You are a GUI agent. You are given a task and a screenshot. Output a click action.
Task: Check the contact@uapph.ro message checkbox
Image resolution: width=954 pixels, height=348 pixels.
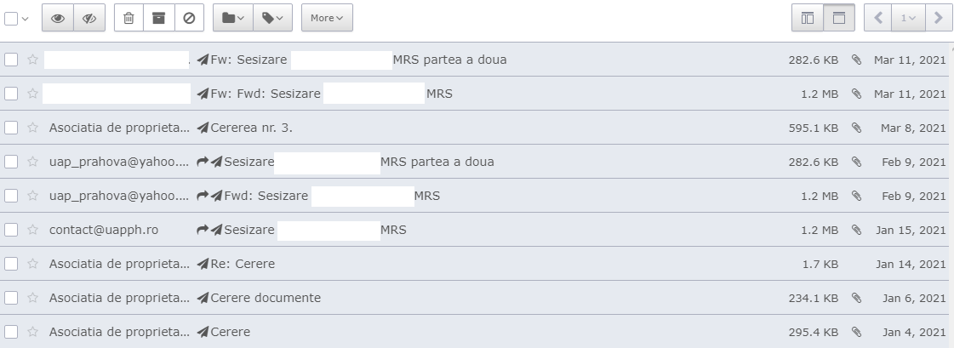coord(11,230)
